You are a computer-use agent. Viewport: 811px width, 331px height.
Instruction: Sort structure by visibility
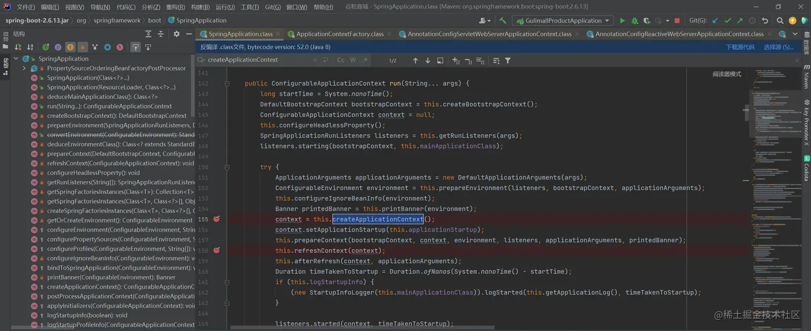point(18,47)
